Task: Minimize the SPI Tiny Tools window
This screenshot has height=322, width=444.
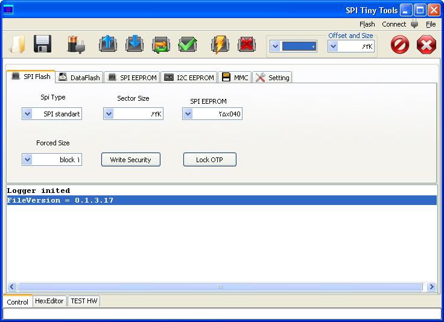Action: click(406, 10)
